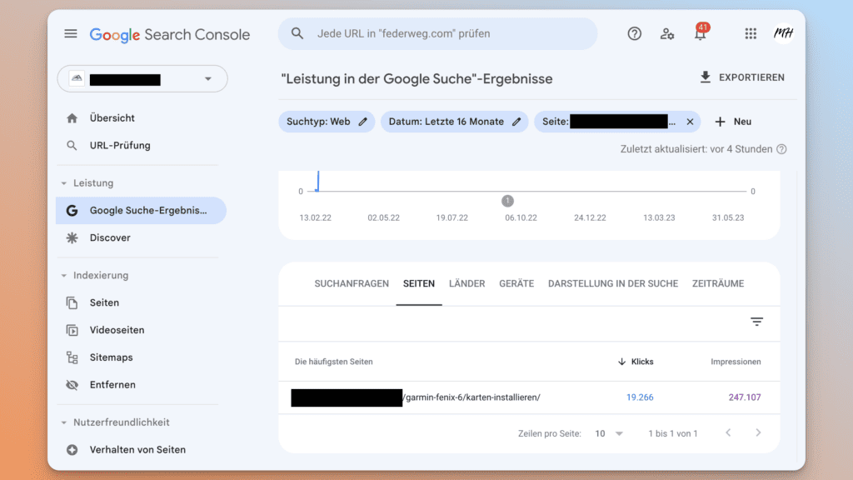Open the property selector dropdown
Viewport: 853px width, 480px height.
tap(142, 79)
